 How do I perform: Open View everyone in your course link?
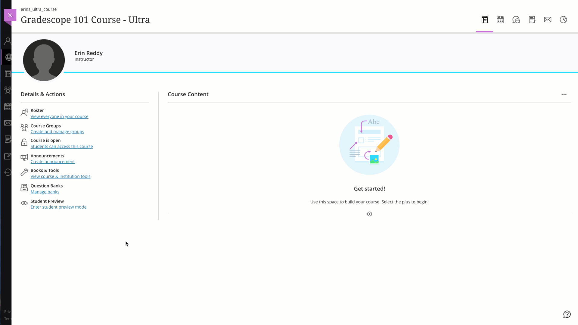(x=59, y=116)
